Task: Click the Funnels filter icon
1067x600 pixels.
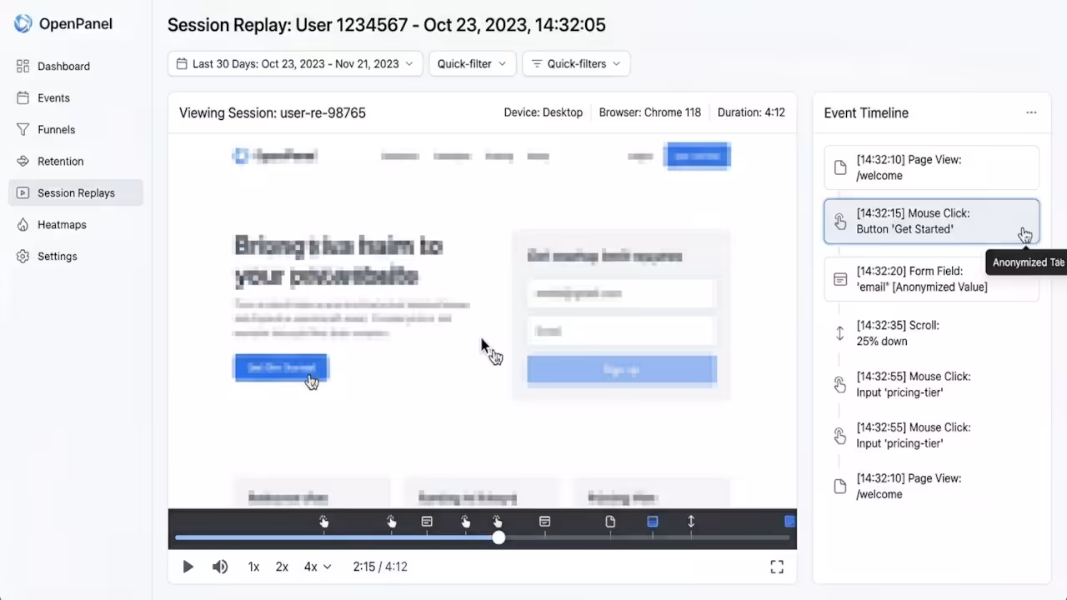Action: coord(23,129)
